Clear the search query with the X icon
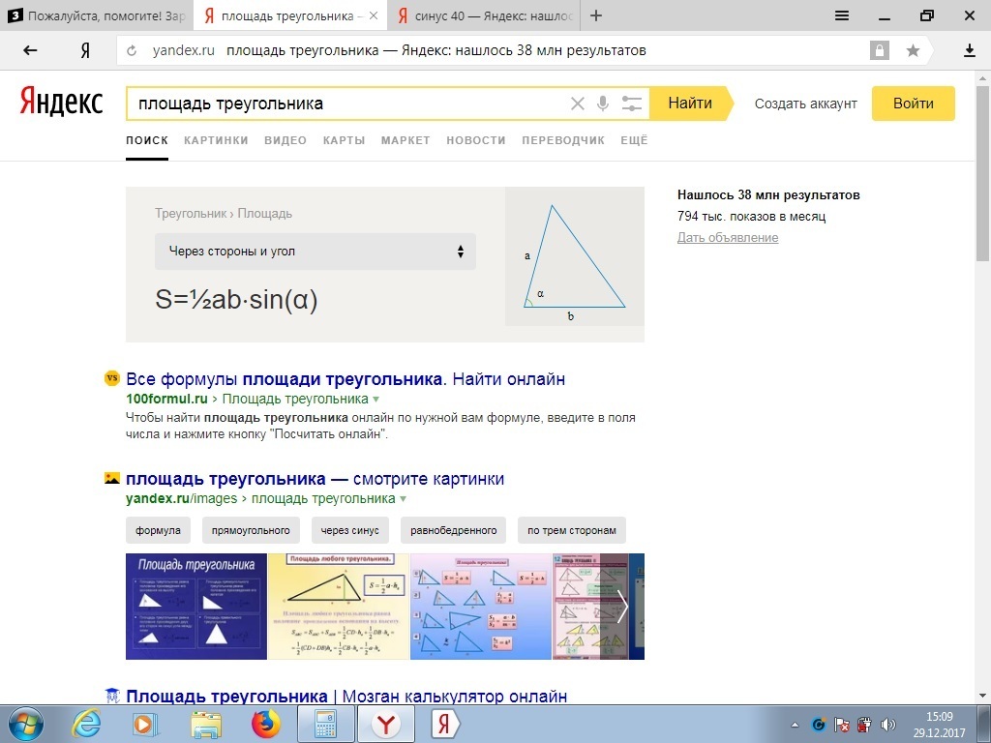The image size is (991, 743). (x=577, y=104)
